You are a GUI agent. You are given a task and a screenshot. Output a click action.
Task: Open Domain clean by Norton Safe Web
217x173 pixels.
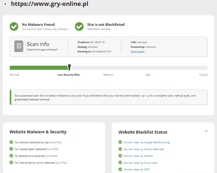click(144, 149)
